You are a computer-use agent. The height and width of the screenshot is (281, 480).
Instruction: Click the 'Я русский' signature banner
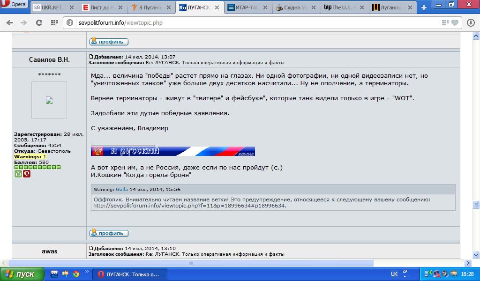[173, 151]
